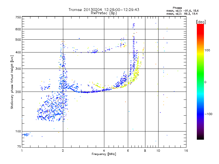Click the plot title 'Tromsø 20130204 12:28:00-12:29:43'
The image size is (219, 164).
tap(104, 10)
